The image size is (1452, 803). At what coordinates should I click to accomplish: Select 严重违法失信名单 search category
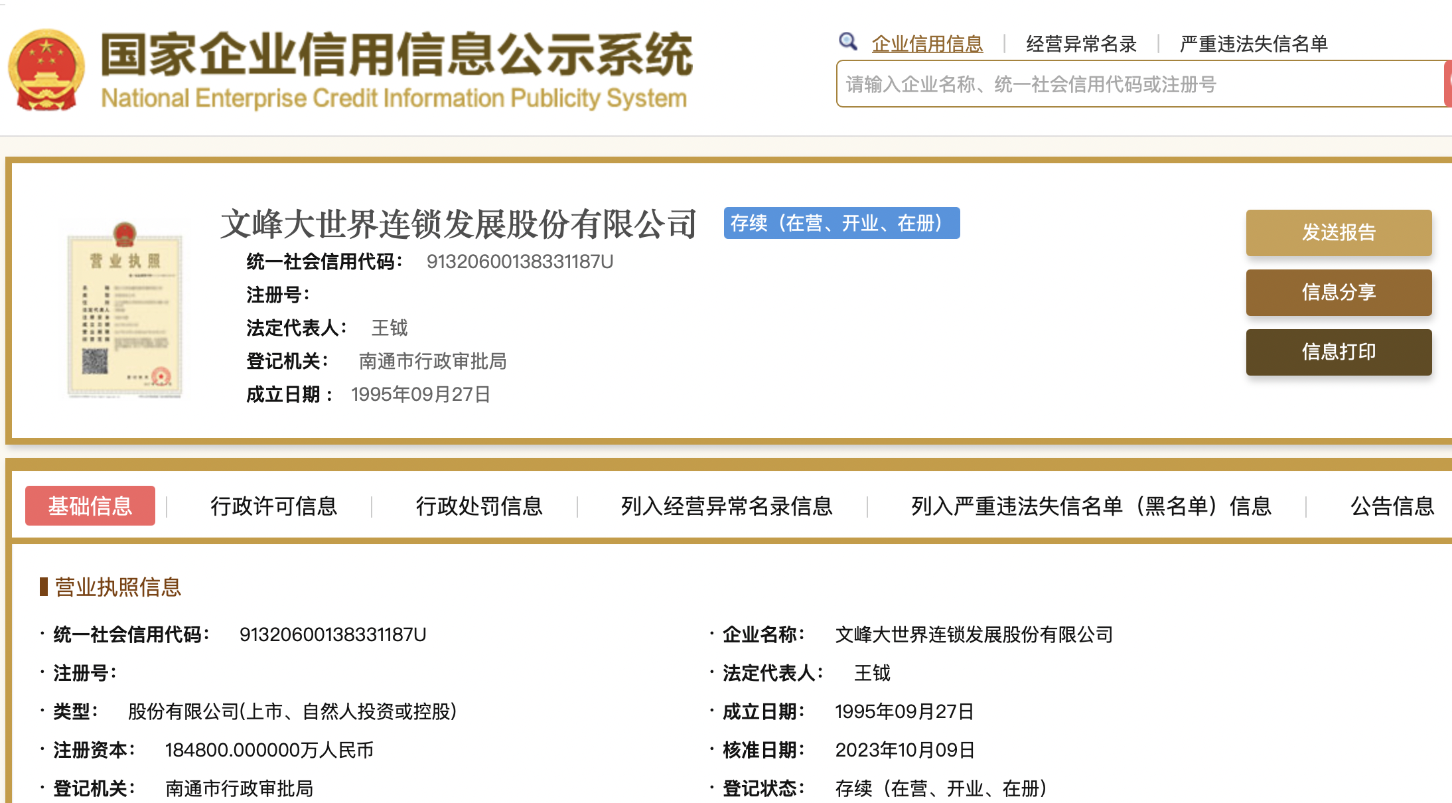pos(1254,44)
